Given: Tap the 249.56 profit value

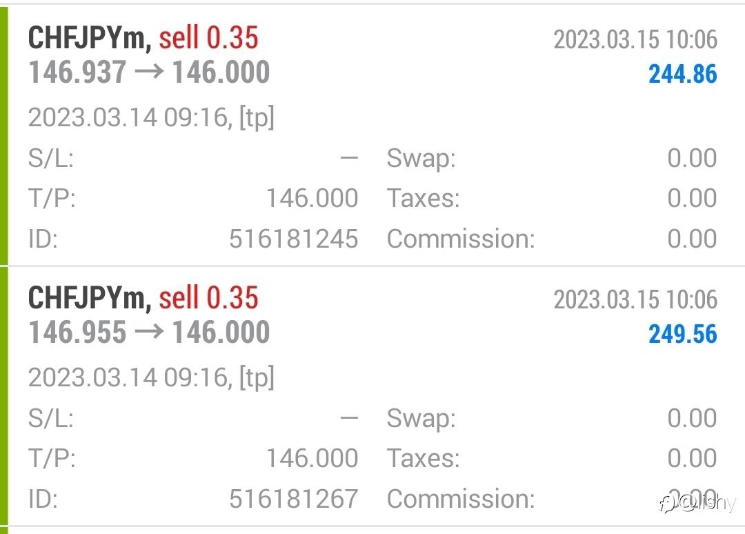Looking at the screenshot, I should [682, 334].
